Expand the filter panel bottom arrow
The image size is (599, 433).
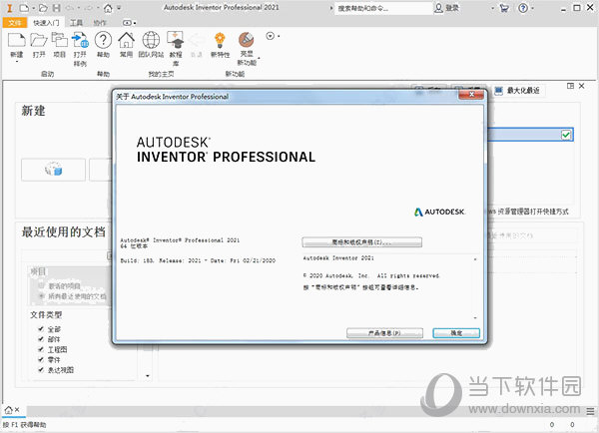[148, 376]
